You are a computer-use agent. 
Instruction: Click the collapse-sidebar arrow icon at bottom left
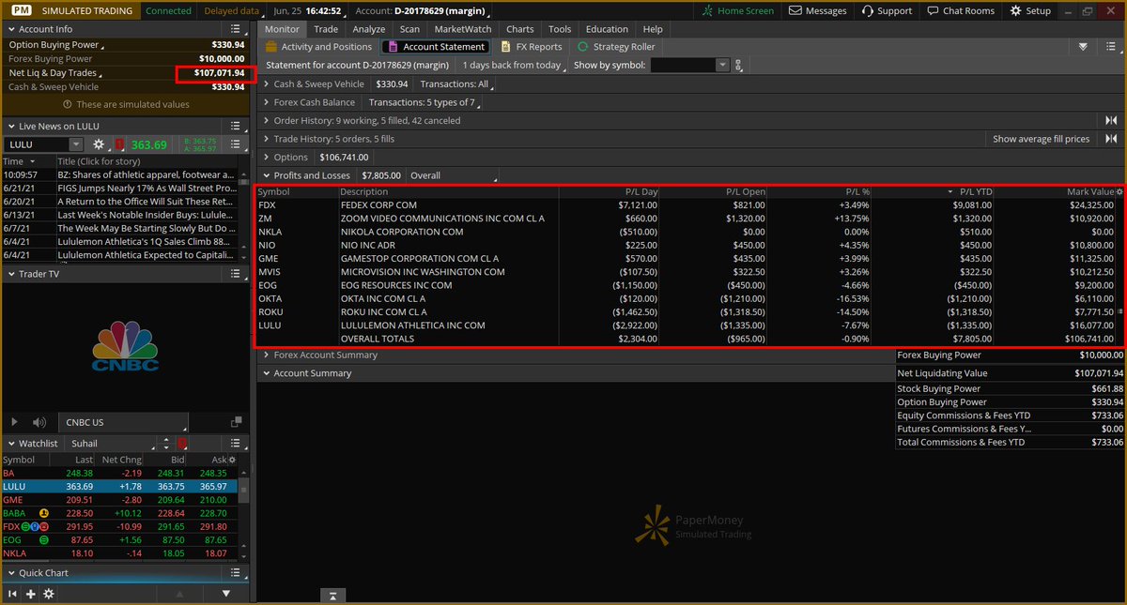12,594
